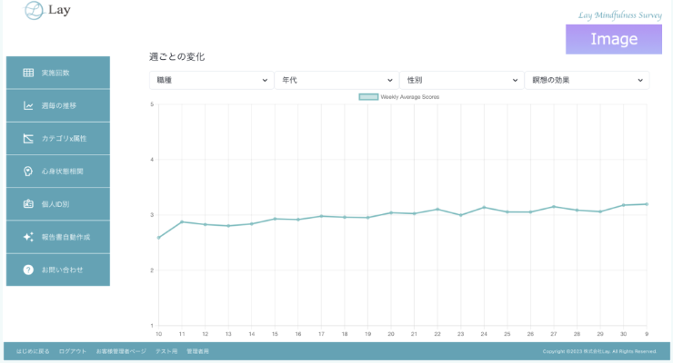The width and height of the screenshot is (673, 363).
Task: Click the 週ごとの変化 heading
Action: [x=176, y=57]
